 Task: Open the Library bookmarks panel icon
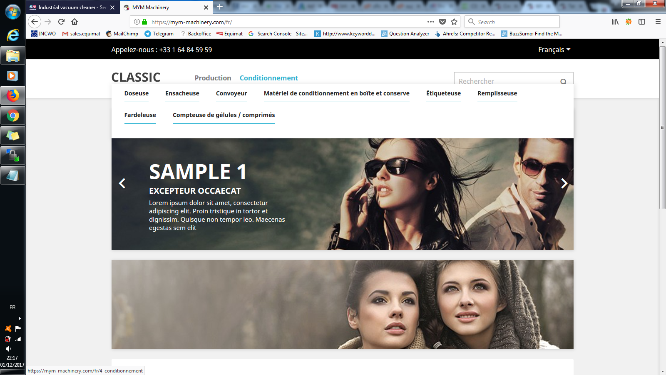615,22
